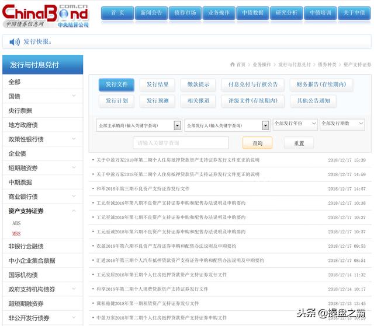Expand the 国债 sidebar chevron

click(x=74, y=96)
